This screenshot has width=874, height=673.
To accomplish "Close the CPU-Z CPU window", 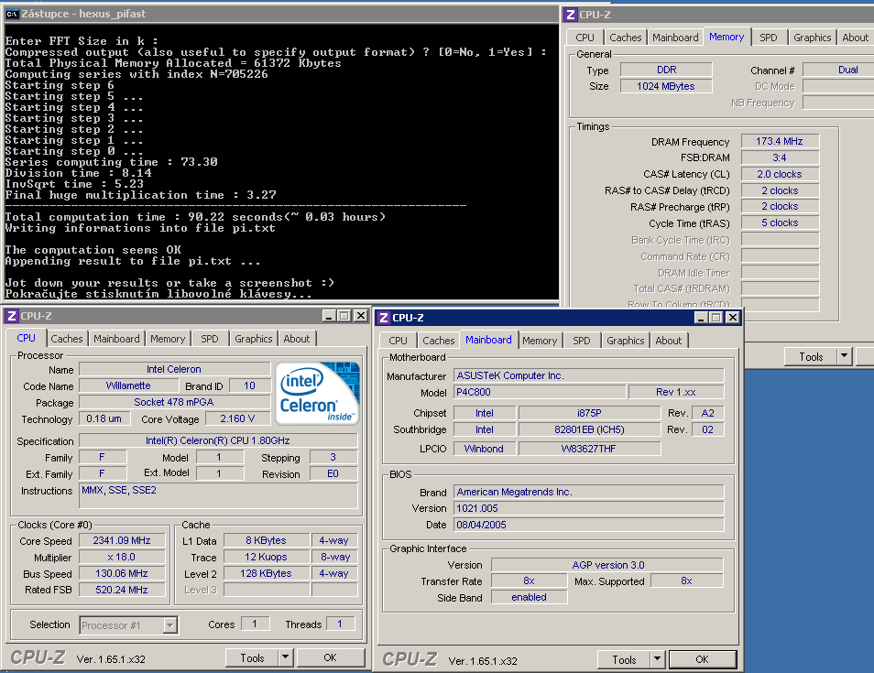I will click(x=361, y=316).
